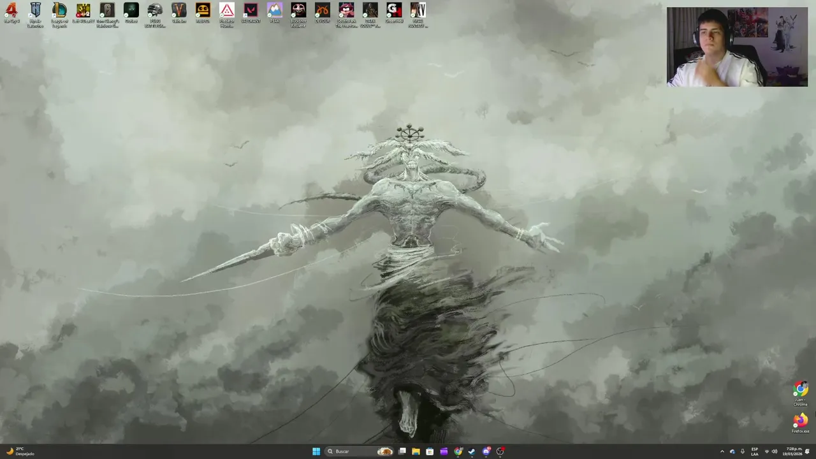Select the DEVOUR desktop icon

322,13
